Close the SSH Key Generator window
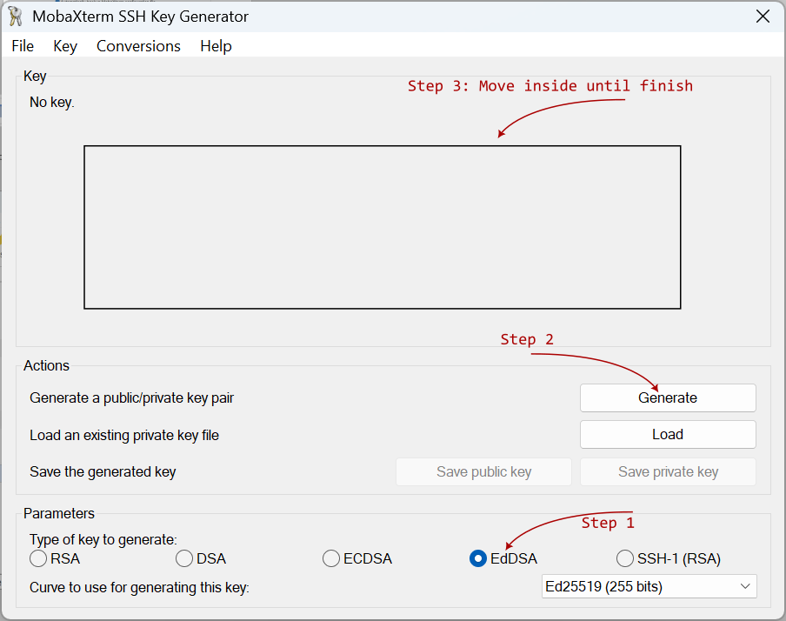Viewport: 786px width, 621px height. point(763,17)
